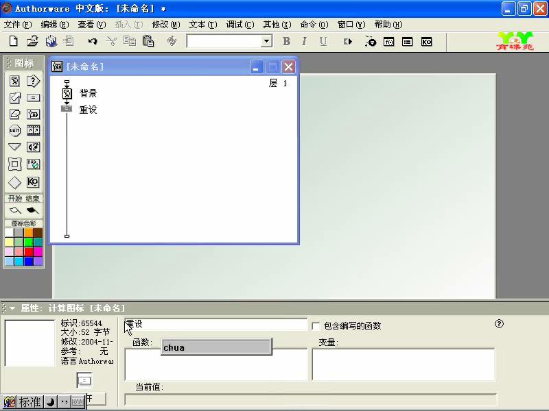Toggle underline formatting
This screenshot has width=549, height=411.
coord(323,41)
